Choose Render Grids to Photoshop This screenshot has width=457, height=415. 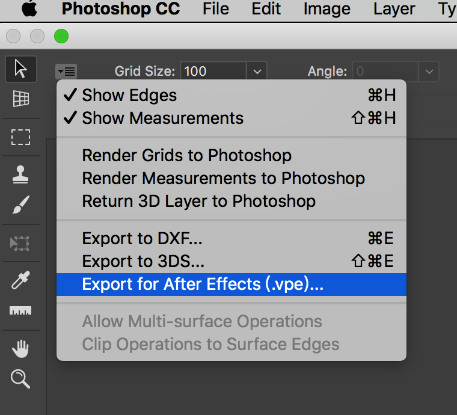pos(186,155)
